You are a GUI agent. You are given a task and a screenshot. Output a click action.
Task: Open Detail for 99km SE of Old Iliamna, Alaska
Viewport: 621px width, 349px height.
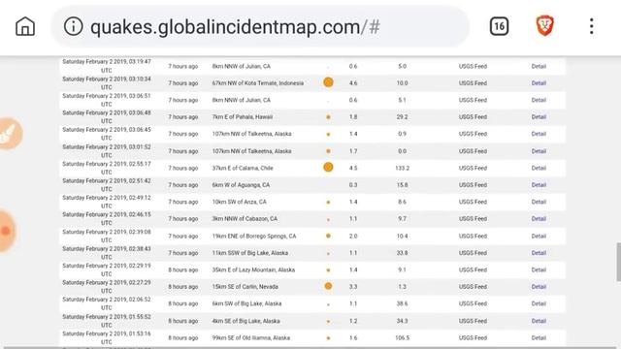[539, 338]
